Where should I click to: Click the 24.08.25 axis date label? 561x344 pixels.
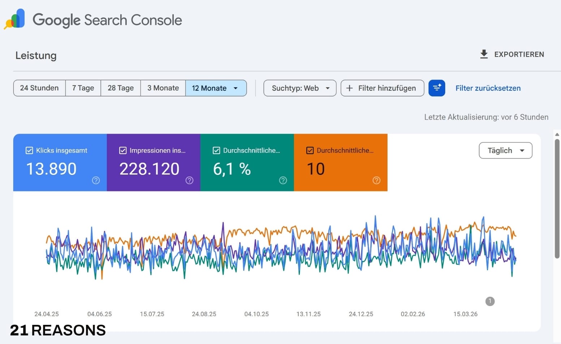(x=204, y=314)
